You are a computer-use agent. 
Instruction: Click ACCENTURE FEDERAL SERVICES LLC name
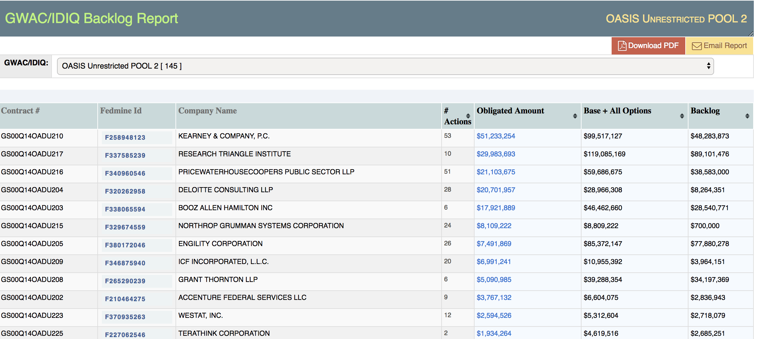point(242,298)
